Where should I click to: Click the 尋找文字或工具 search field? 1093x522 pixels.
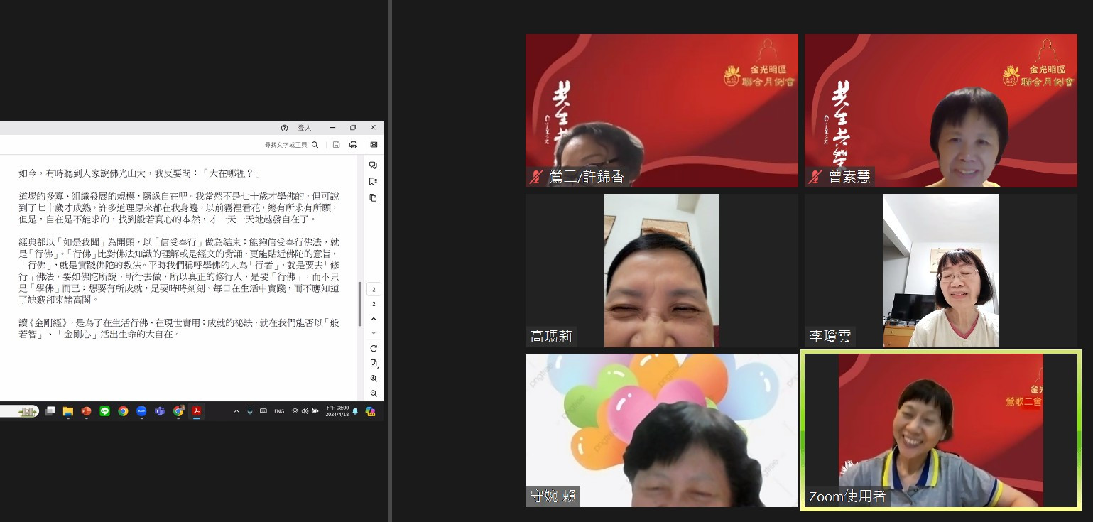click(x=286, y=145)
